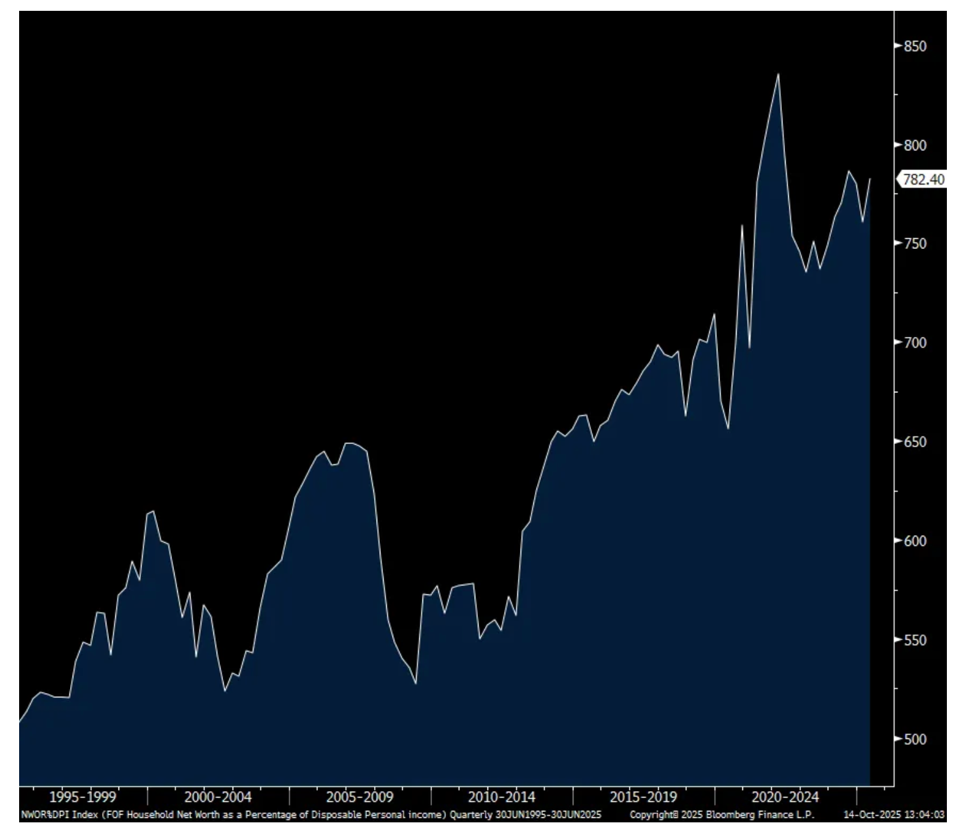Image resolution: width=966 pixels, height=837 pixels.
Task: Click the 750 y-axis label
Action: click(914, 244)
